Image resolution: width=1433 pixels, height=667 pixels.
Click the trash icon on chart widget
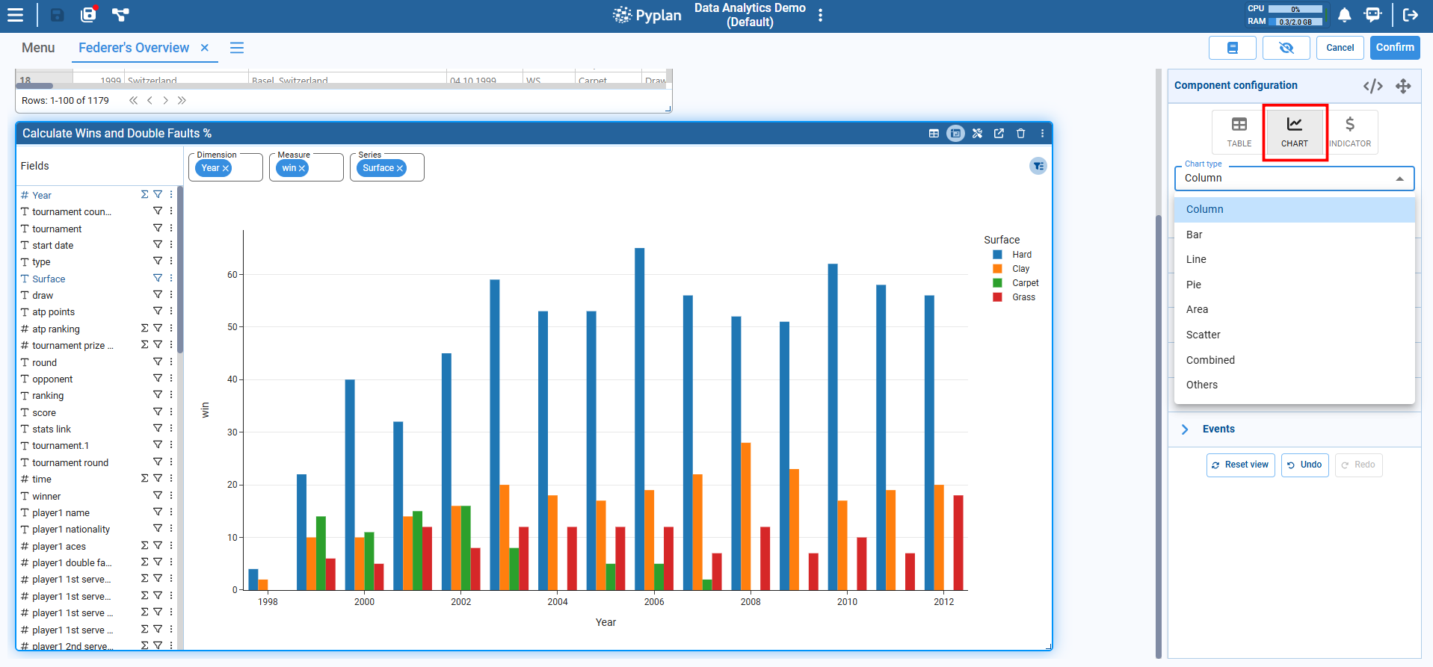coord(1020,134)
